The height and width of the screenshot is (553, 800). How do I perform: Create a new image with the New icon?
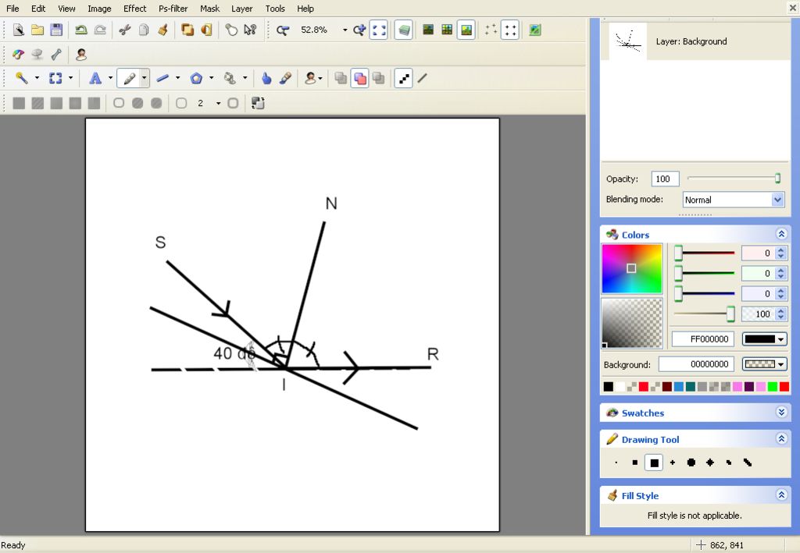pyautogui.click(x=19, y=30)
